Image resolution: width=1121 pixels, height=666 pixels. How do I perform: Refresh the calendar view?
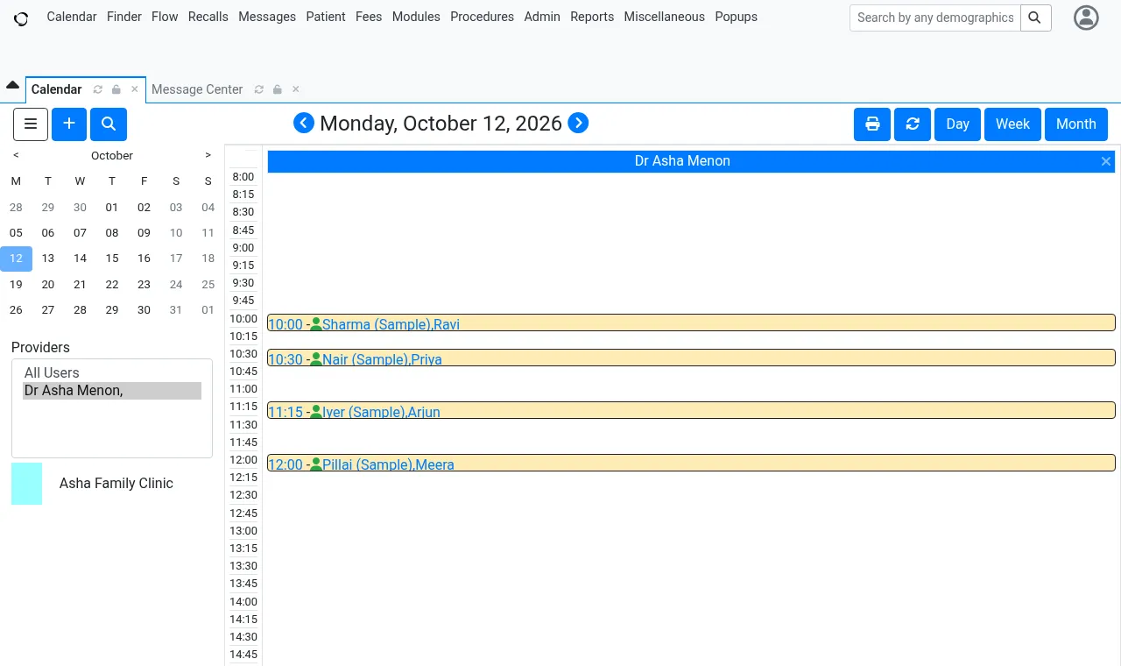coord(913,124)
